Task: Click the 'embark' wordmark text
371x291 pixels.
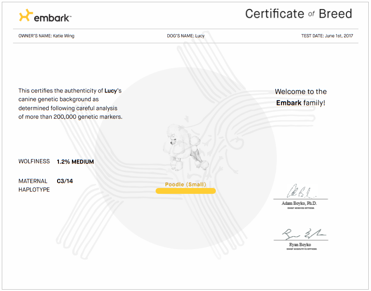Action: [x=52, y=18]
